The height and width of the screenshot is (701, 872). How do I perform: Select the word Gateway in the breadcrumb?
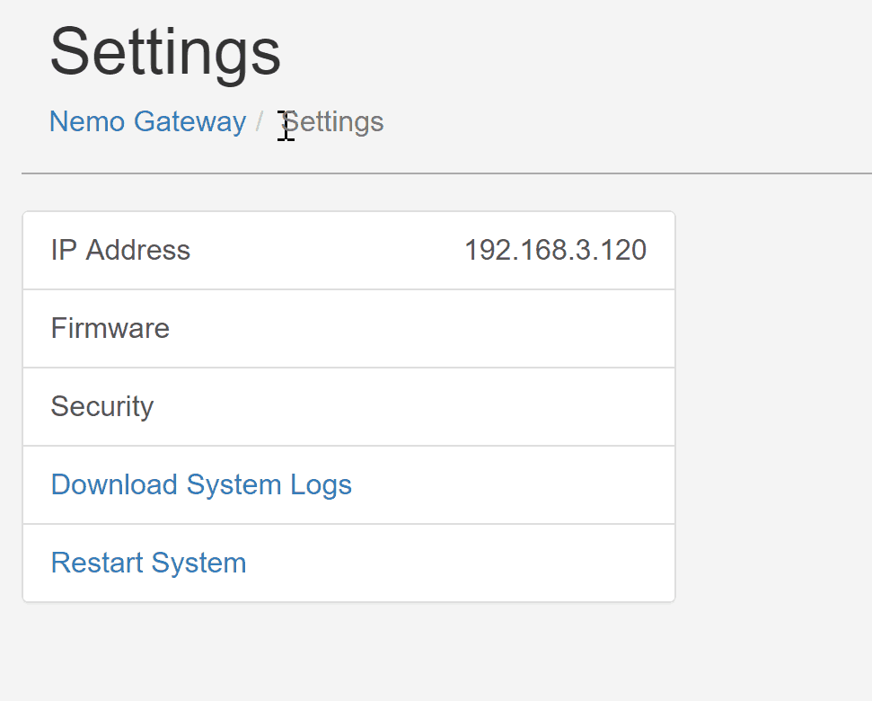[x=190, y=121]
